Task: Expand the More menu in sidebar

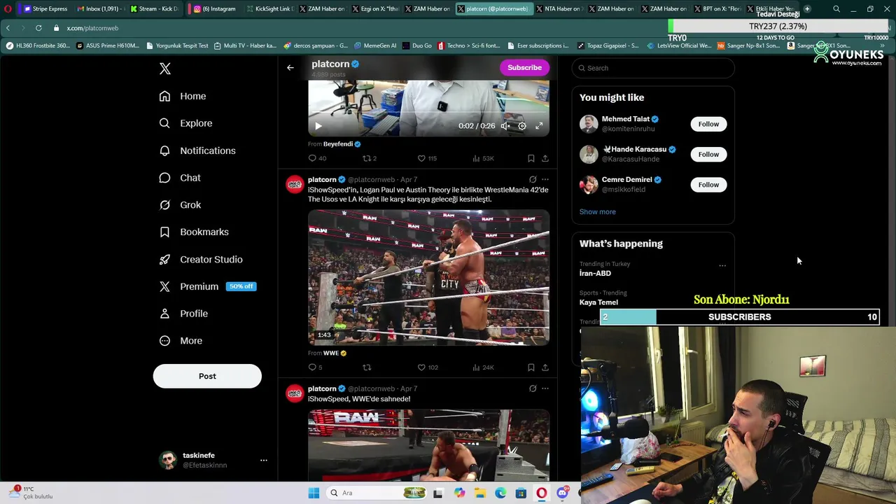Action: click(x=181, y=341)
